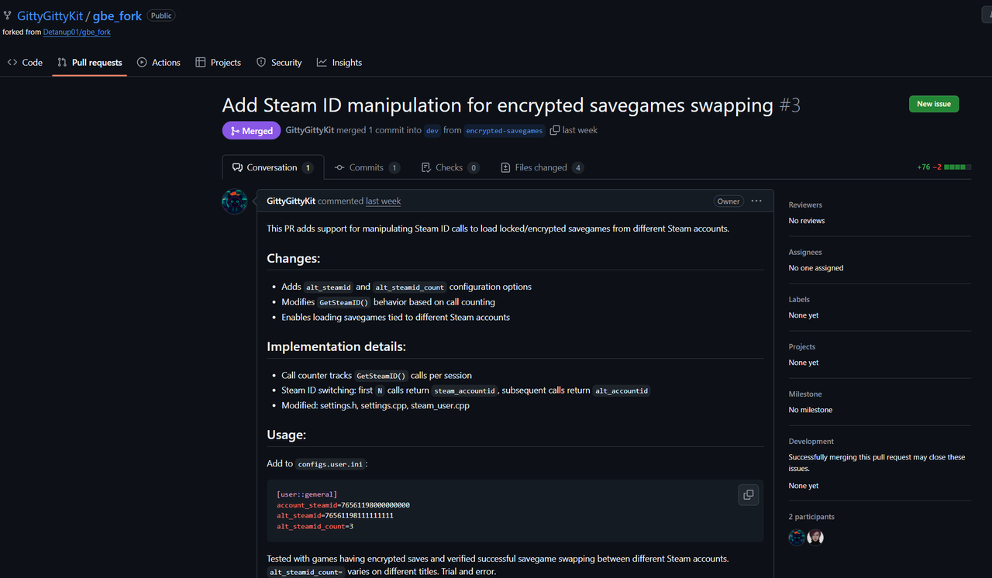Open the Code tab

pos(25,62)
